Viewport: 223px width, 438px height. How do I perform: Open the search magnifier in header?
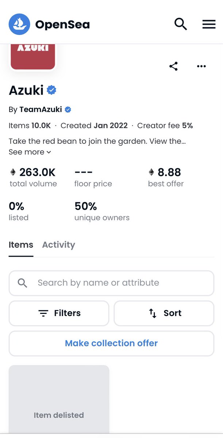180,24
